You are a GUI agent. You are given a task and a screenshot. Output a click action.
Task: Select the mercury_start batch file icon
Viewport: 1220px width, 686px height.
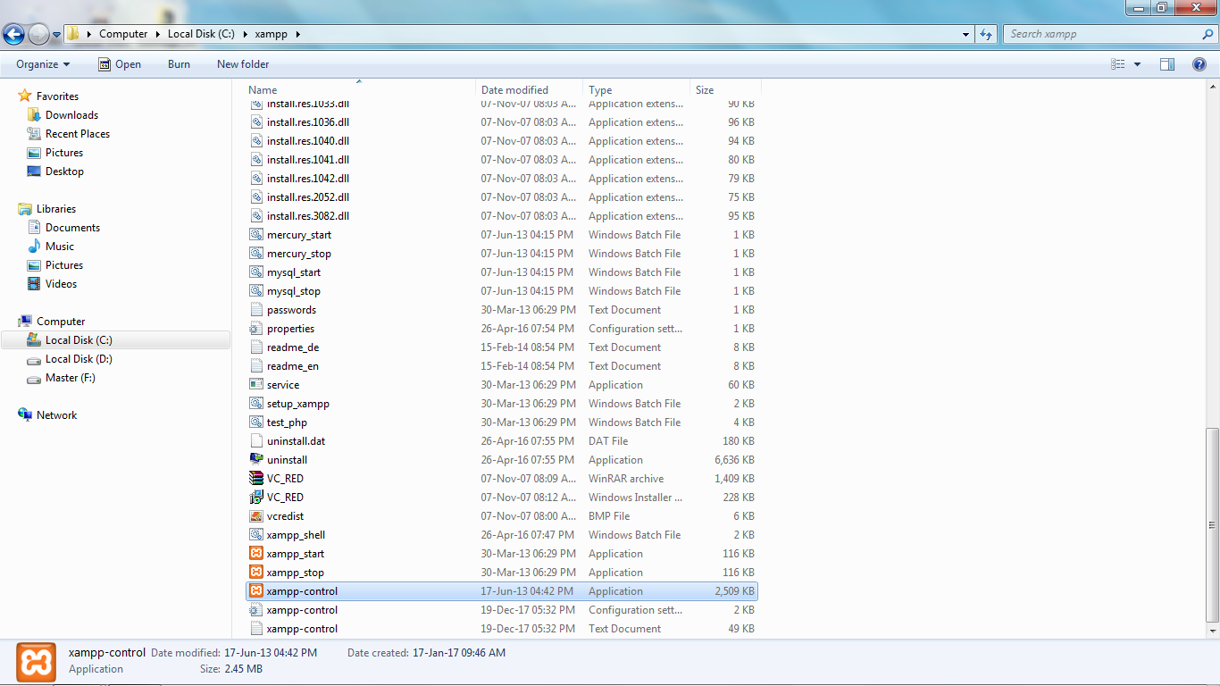256,235
